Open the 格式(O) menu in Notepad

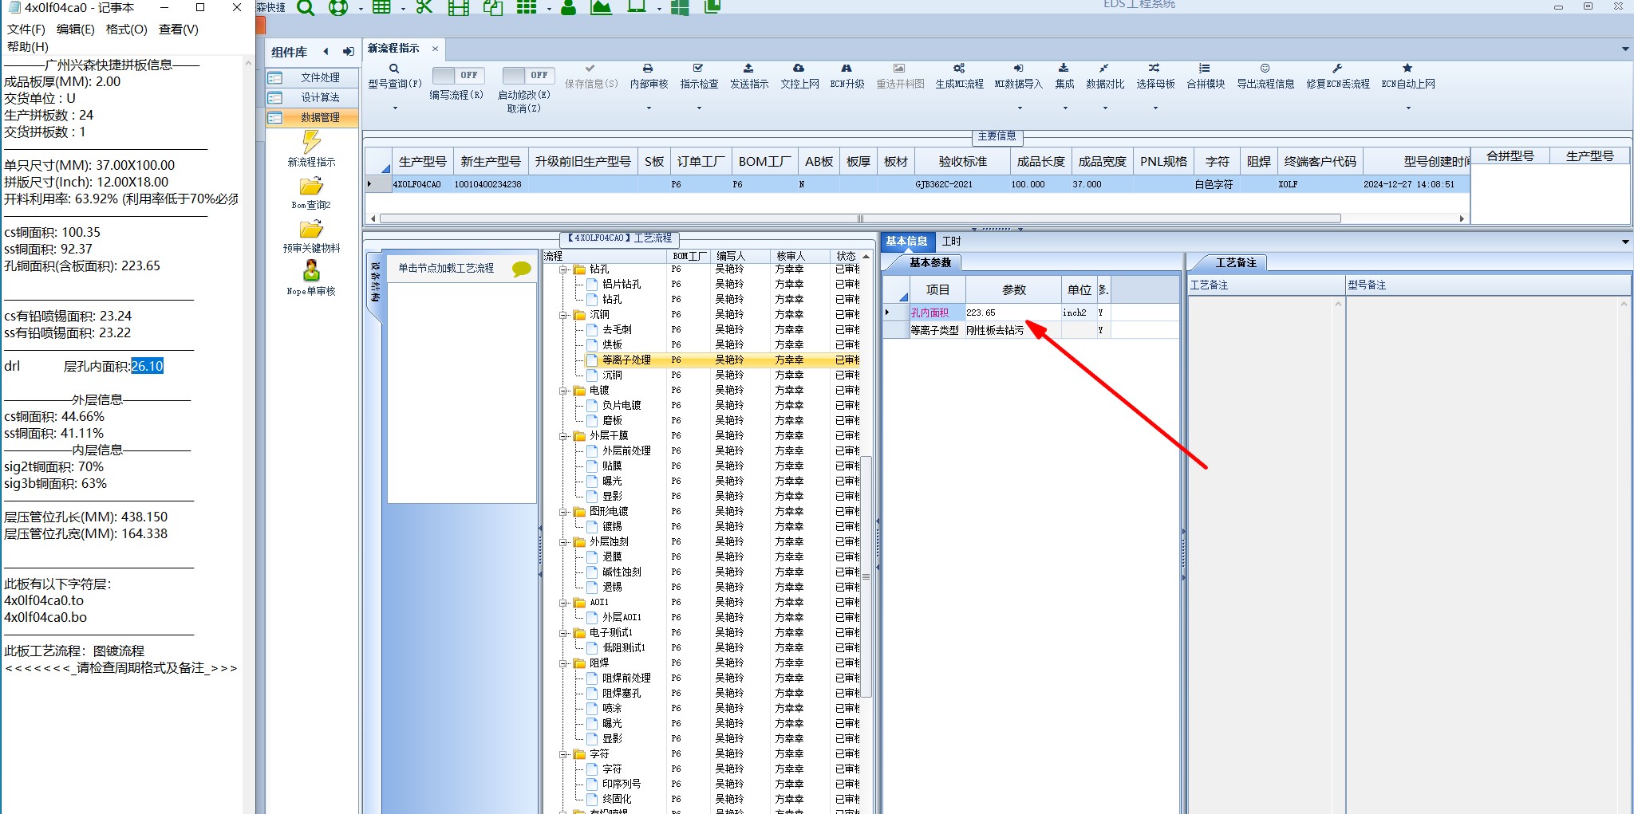pyautogui.click(x=126, y=29)
